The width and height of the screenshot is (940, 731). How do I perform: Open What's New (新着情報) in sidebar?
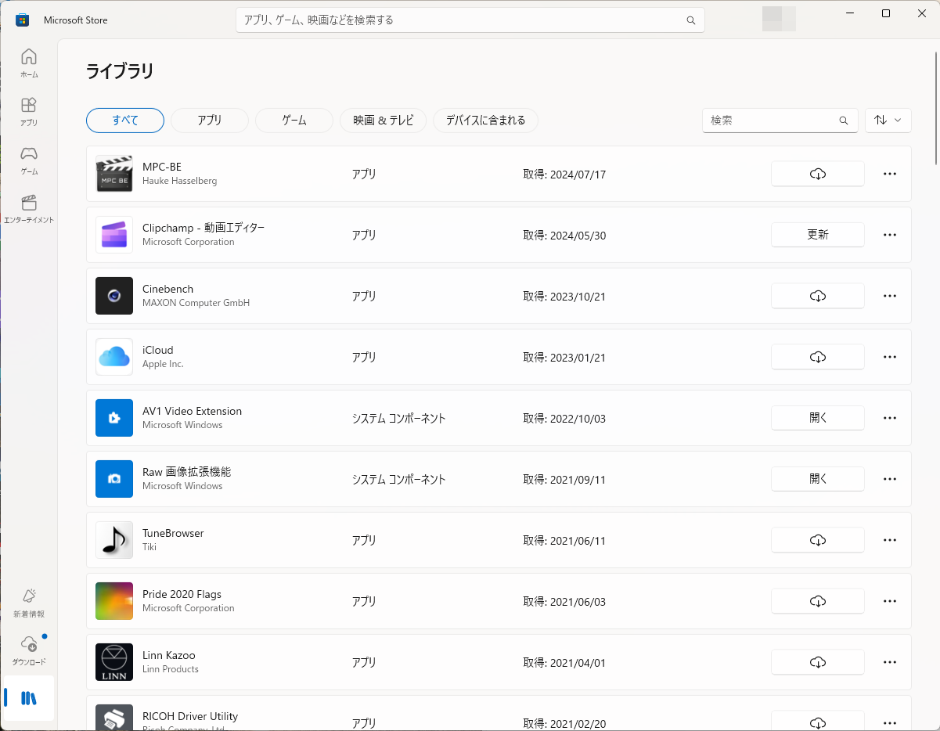pyautogui.click(x=29, y=603)
